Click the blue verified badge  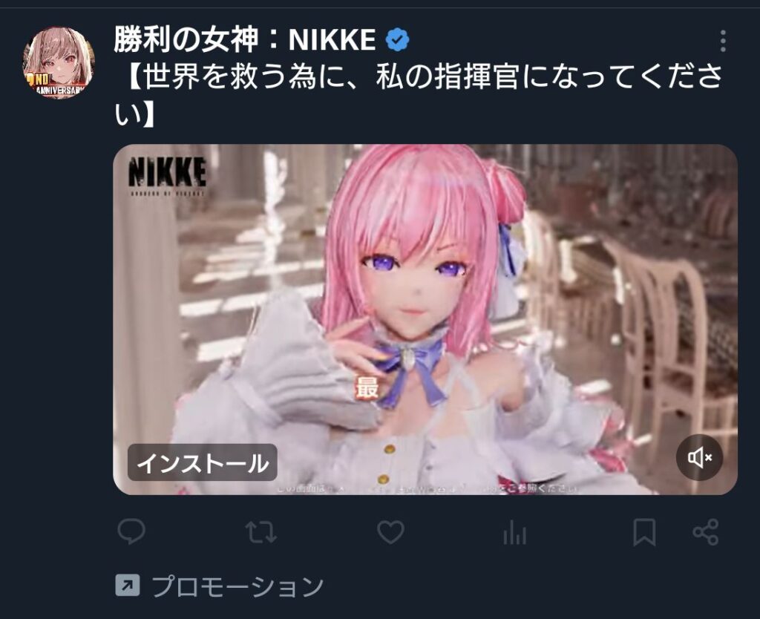coord(398,40)
